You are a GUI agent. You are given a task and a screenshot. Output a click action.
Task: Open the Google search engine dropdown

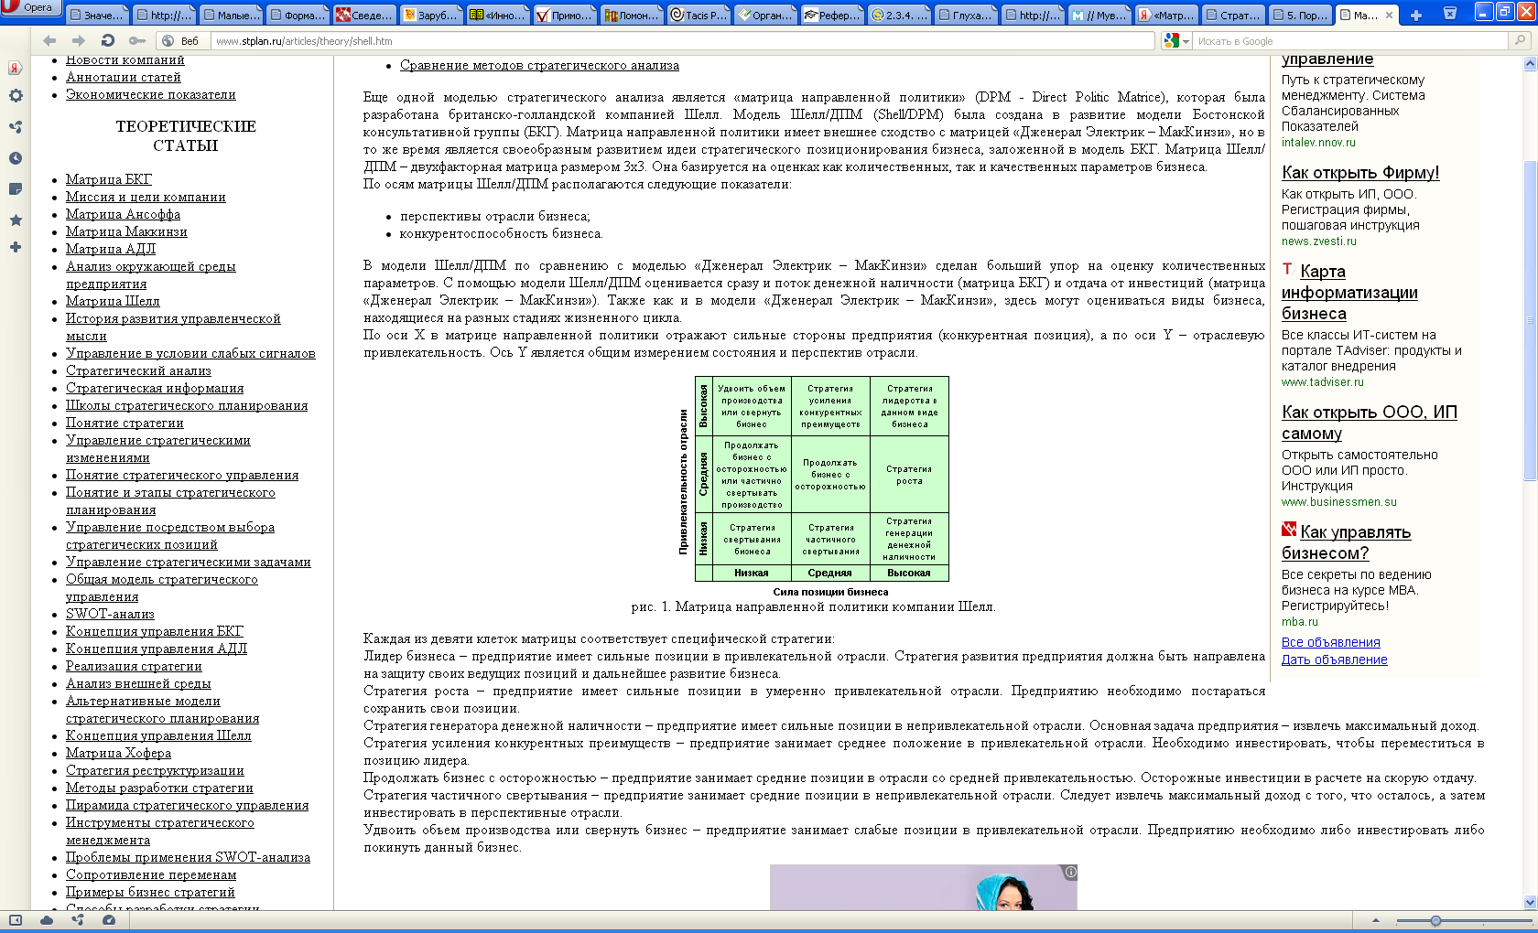click(1176, 41)
